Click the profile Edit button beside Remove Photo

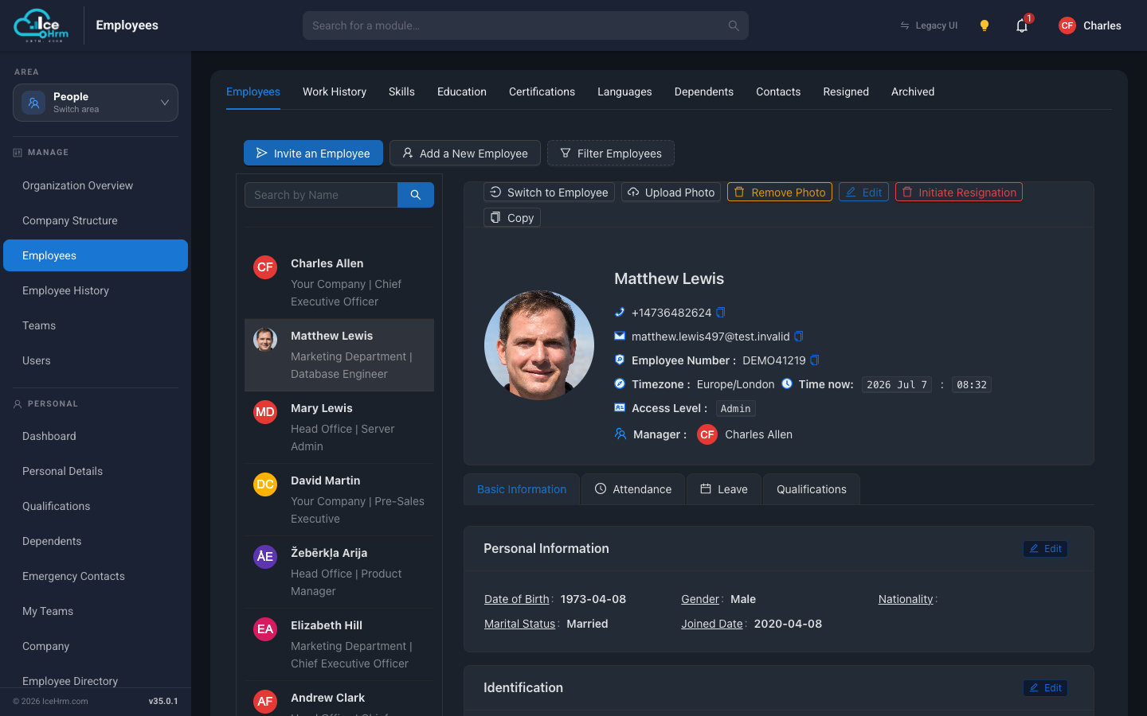863,193
